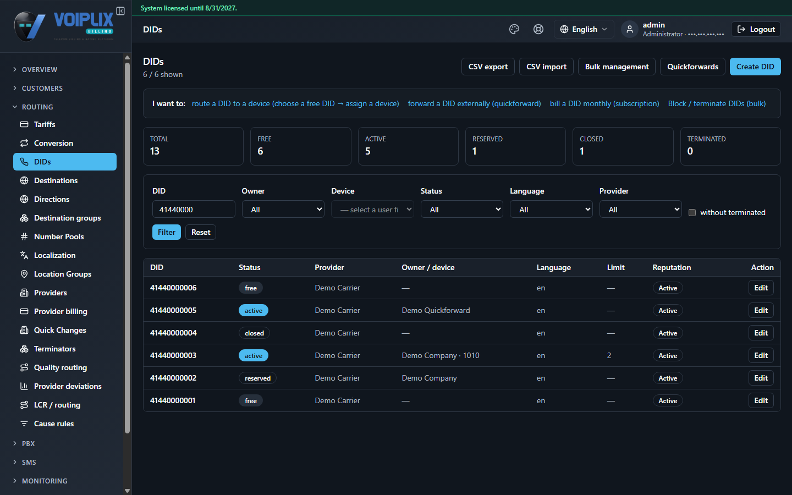The width and height of the screenshot is (792, 495).
Task: Open Quality routing page
Action: pos(65,367)
